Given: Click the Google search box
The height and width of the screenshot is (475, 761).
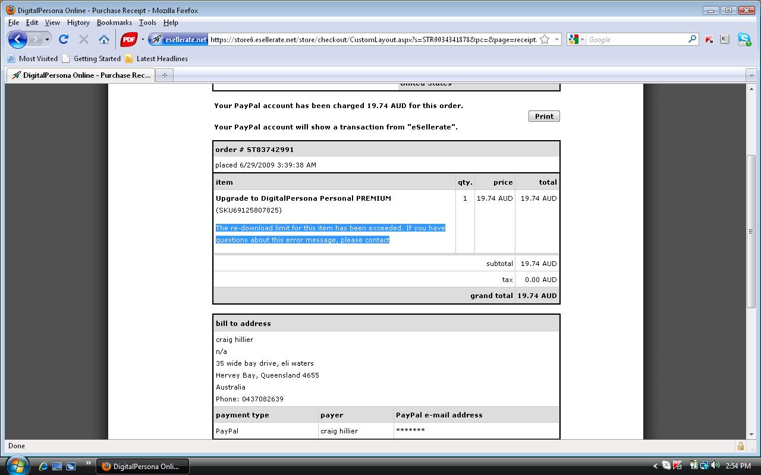Looking at the screenshot, I should pyautogui.click(x=637, y=39).
